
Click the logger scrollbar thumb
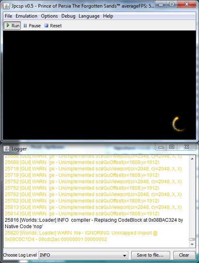coord(192,239)
